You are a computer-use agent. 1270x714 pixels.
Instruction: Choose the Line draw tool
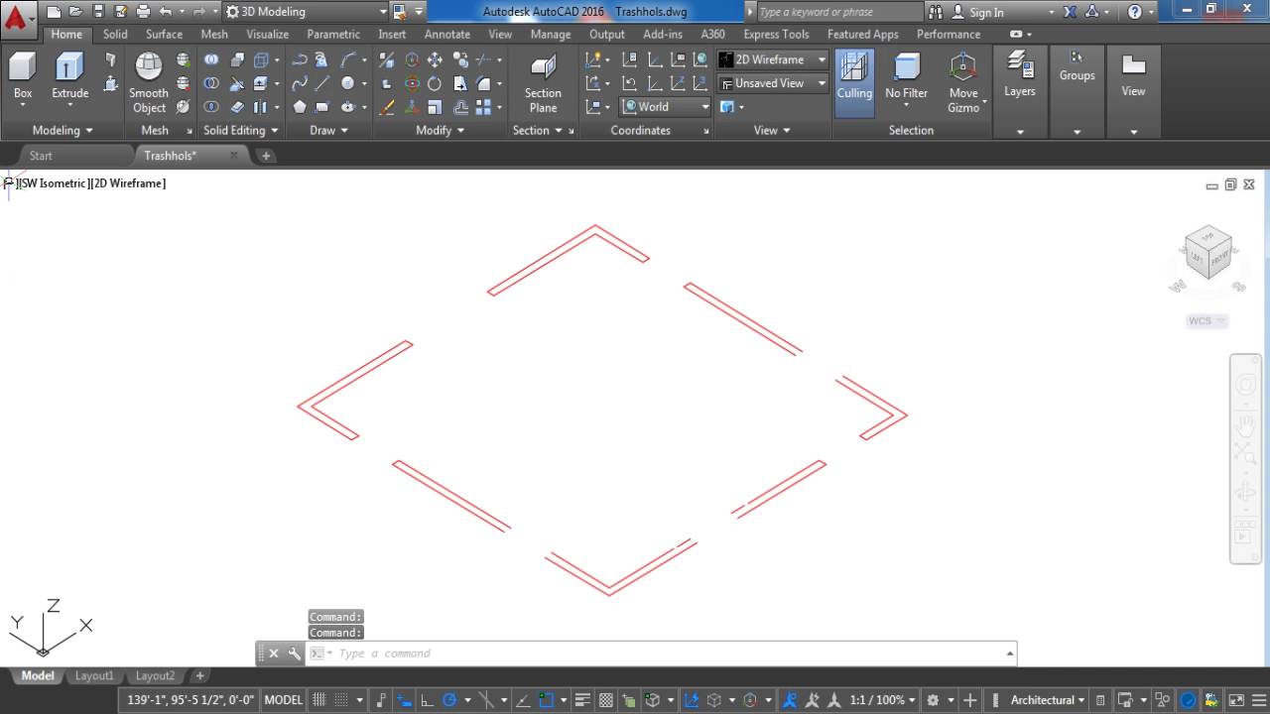click(323, 83)
